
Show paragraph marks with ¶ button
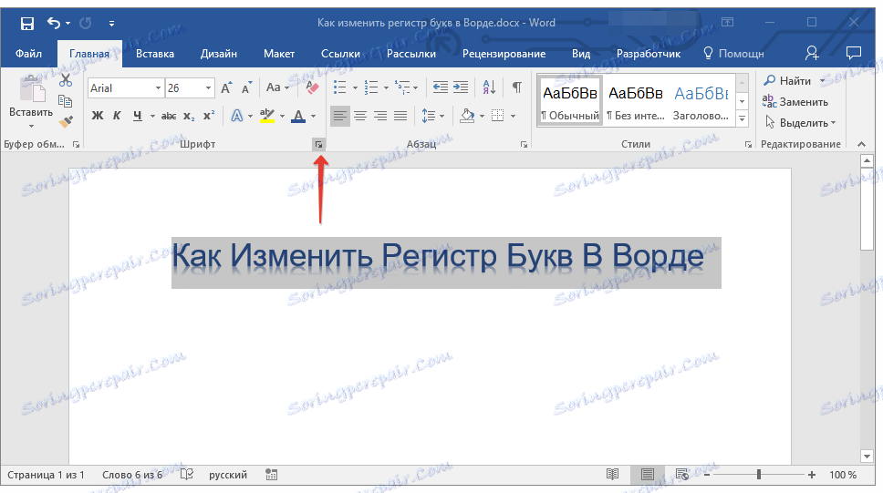[x=517, y=87]
